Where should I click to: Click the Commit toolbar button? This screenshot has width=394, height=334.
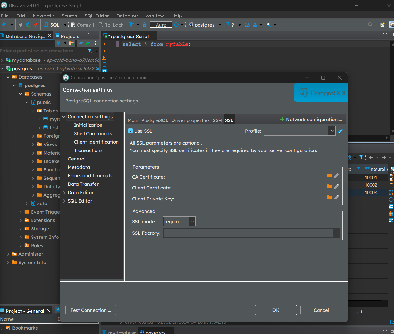click(x=82, y=25)
